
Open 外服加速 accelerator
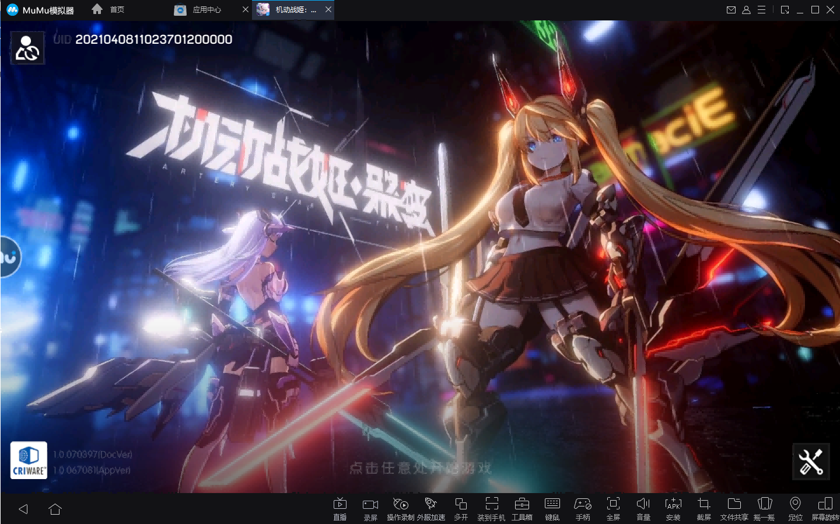pos(431,509)
